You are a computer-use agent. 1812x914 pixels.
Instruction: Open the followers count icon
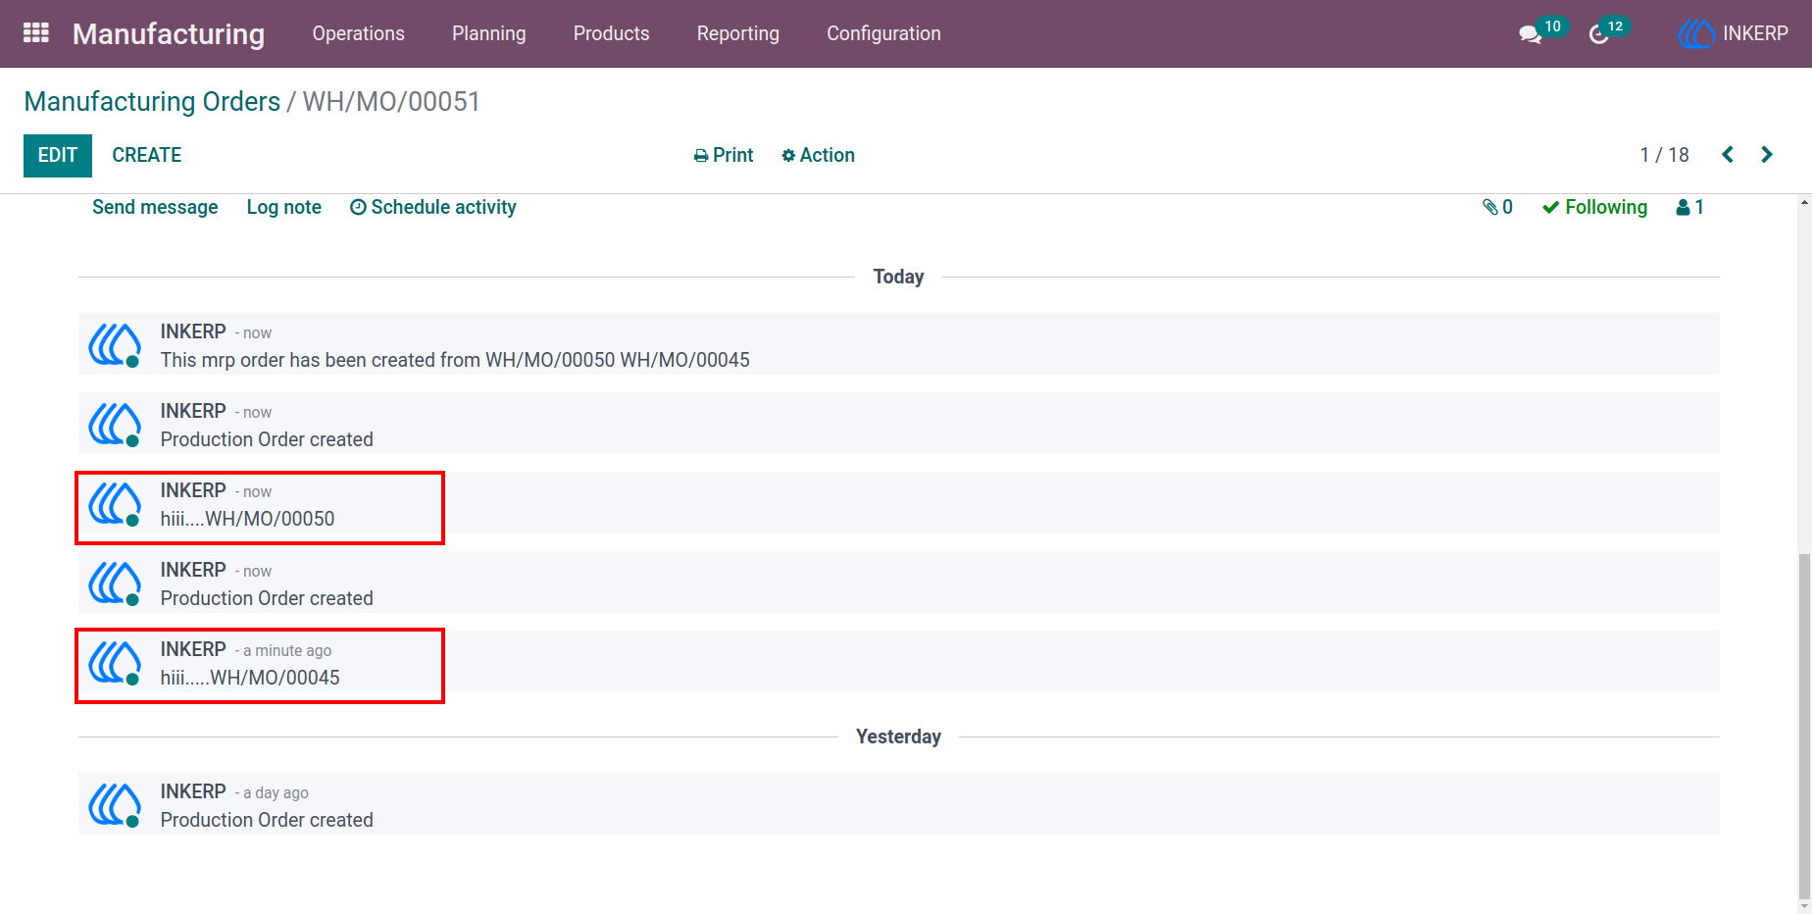pos(1689,207)
